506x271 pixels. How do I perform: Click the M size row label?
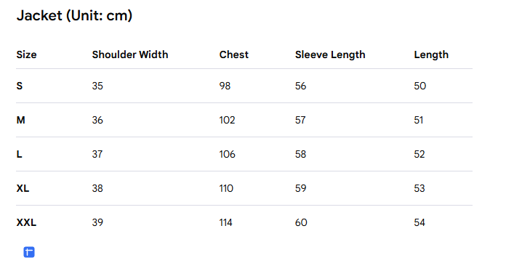[x=20, y=120]
